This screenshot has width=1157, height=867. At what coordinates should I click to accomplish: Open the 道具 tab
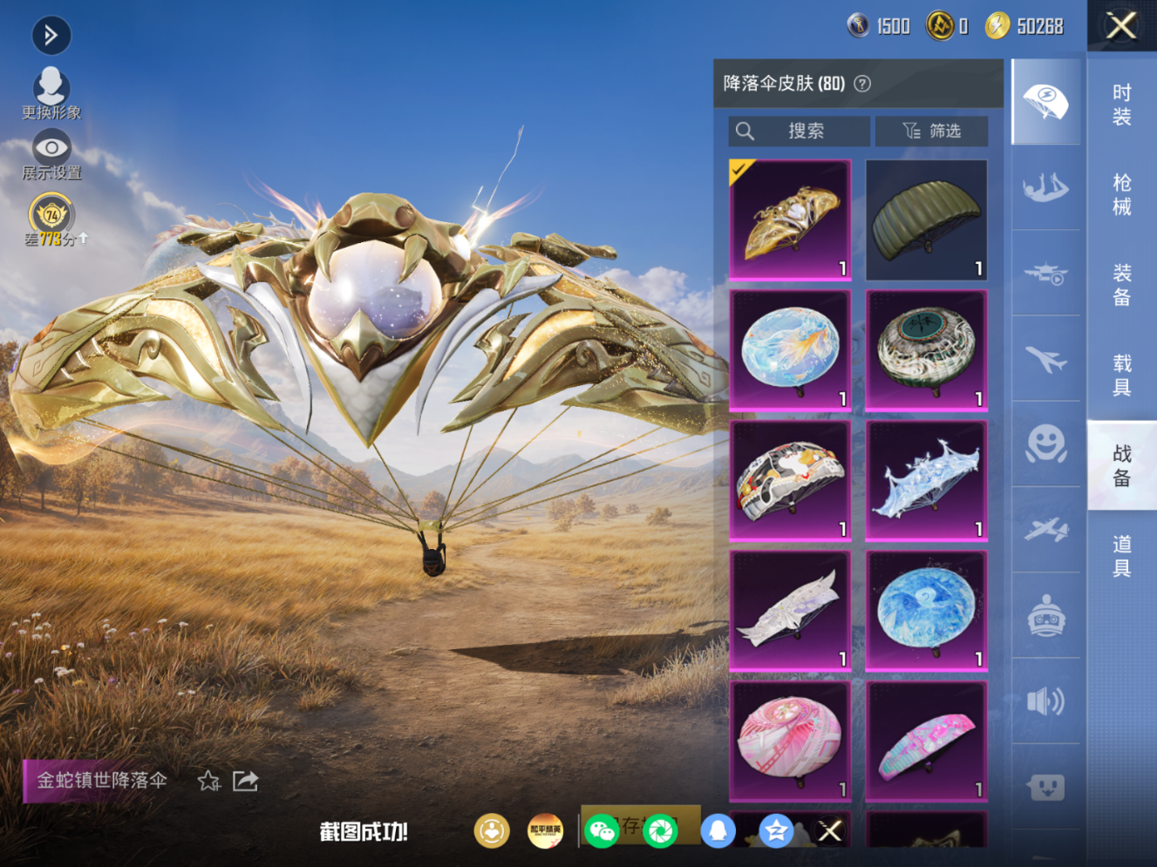pos(1122,556)
